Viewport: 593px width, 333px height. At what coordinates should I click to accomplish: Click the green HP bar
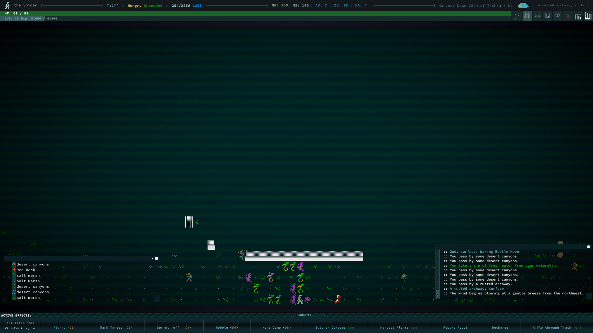[256, 13]
